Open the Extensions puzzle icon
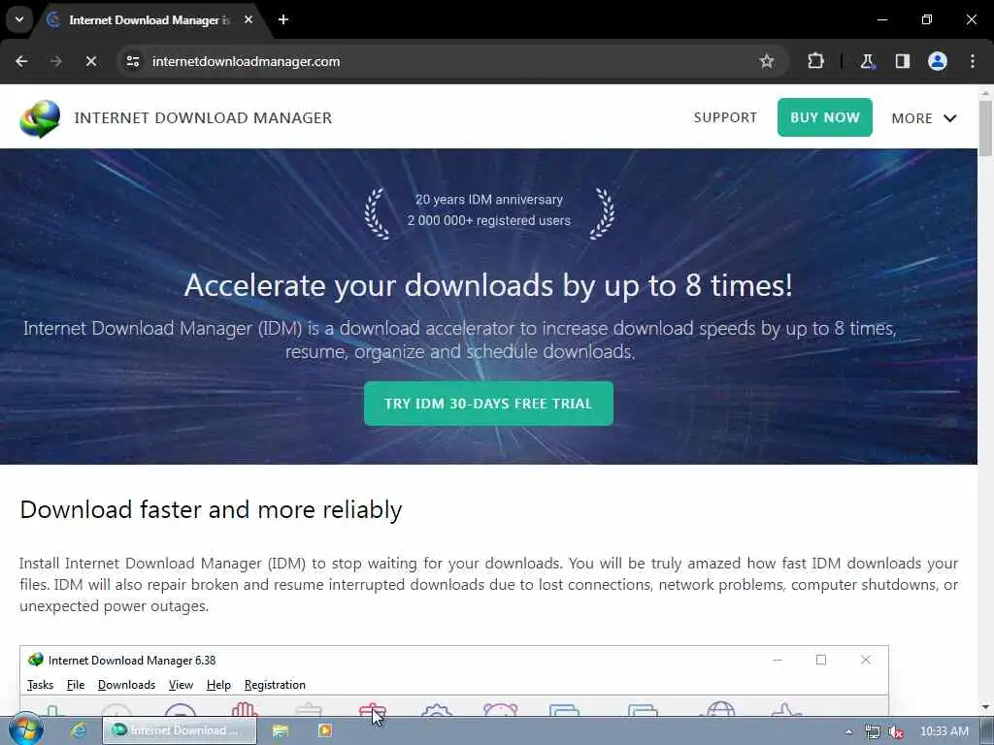This screenshot has width=994, height=745. 815,61
